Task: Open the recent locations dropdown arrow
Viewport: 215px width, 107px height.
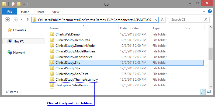Action: click(22, 20)
